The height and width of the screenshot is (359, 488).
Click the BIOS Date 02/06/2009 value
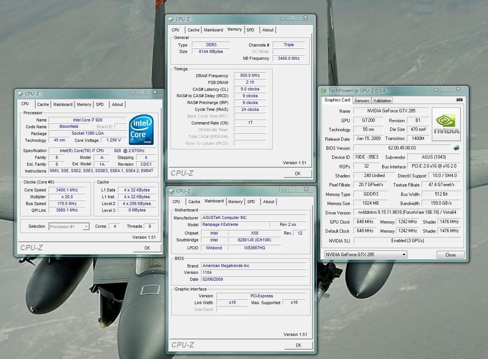pos(254,279)
